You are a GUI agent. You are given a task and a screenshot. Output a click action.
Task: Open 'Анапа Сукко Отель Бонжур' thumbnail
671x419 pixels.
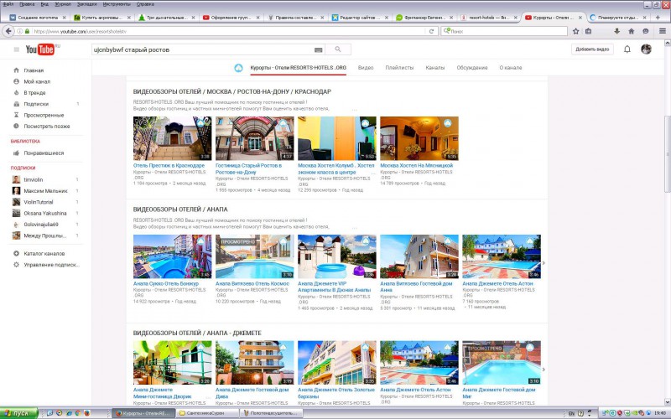pyautogui.click(x=172, y=256)
